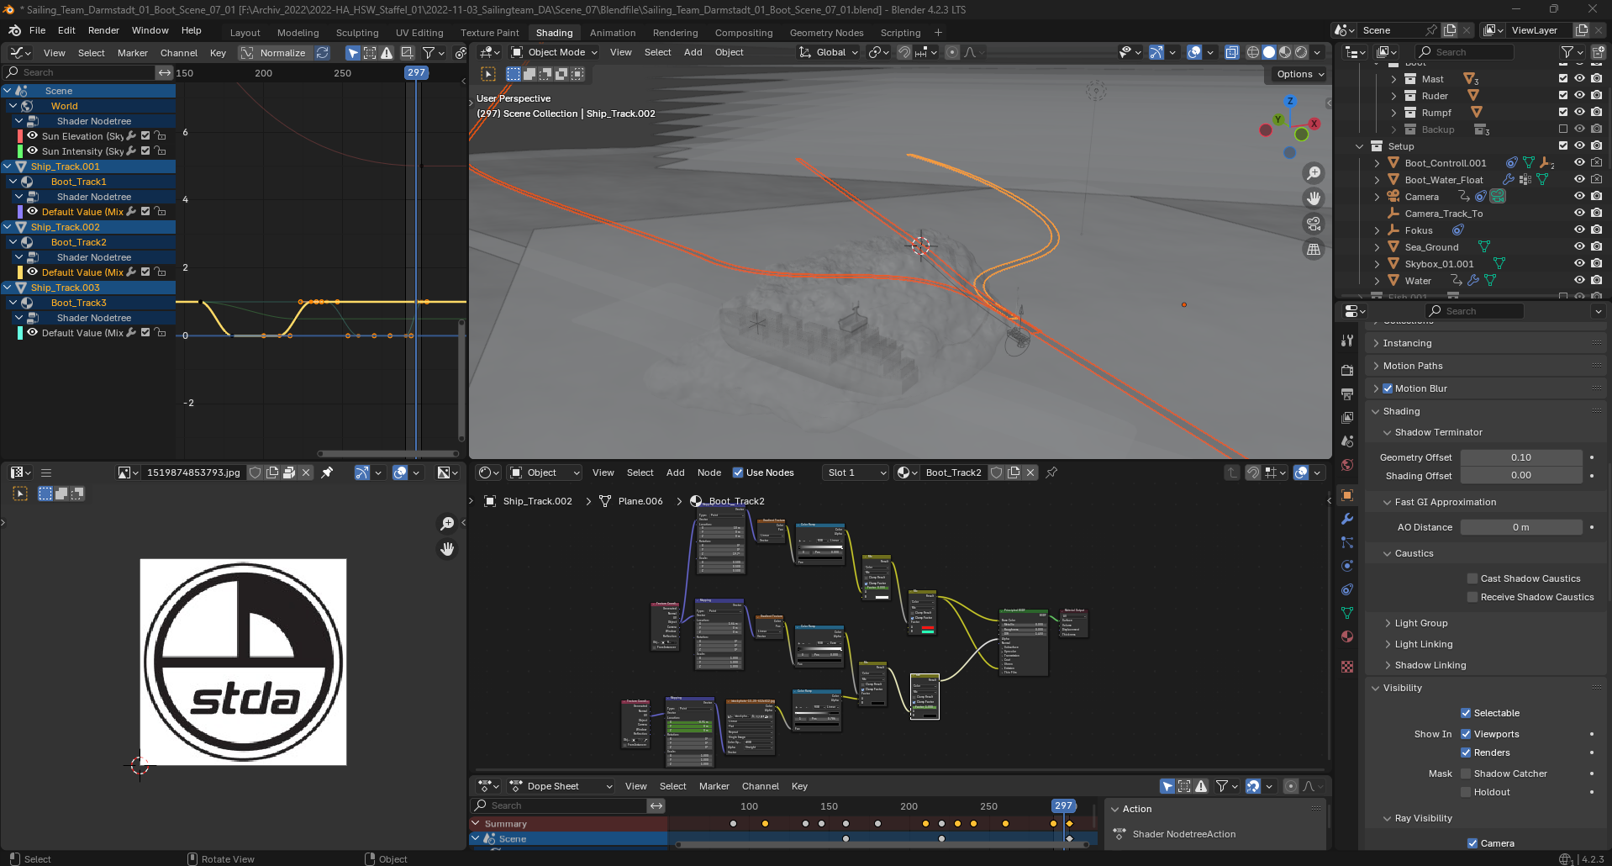Enable the Holdout mask checkbox
Screen dimensions: 1612x866
coord(1466,792)
